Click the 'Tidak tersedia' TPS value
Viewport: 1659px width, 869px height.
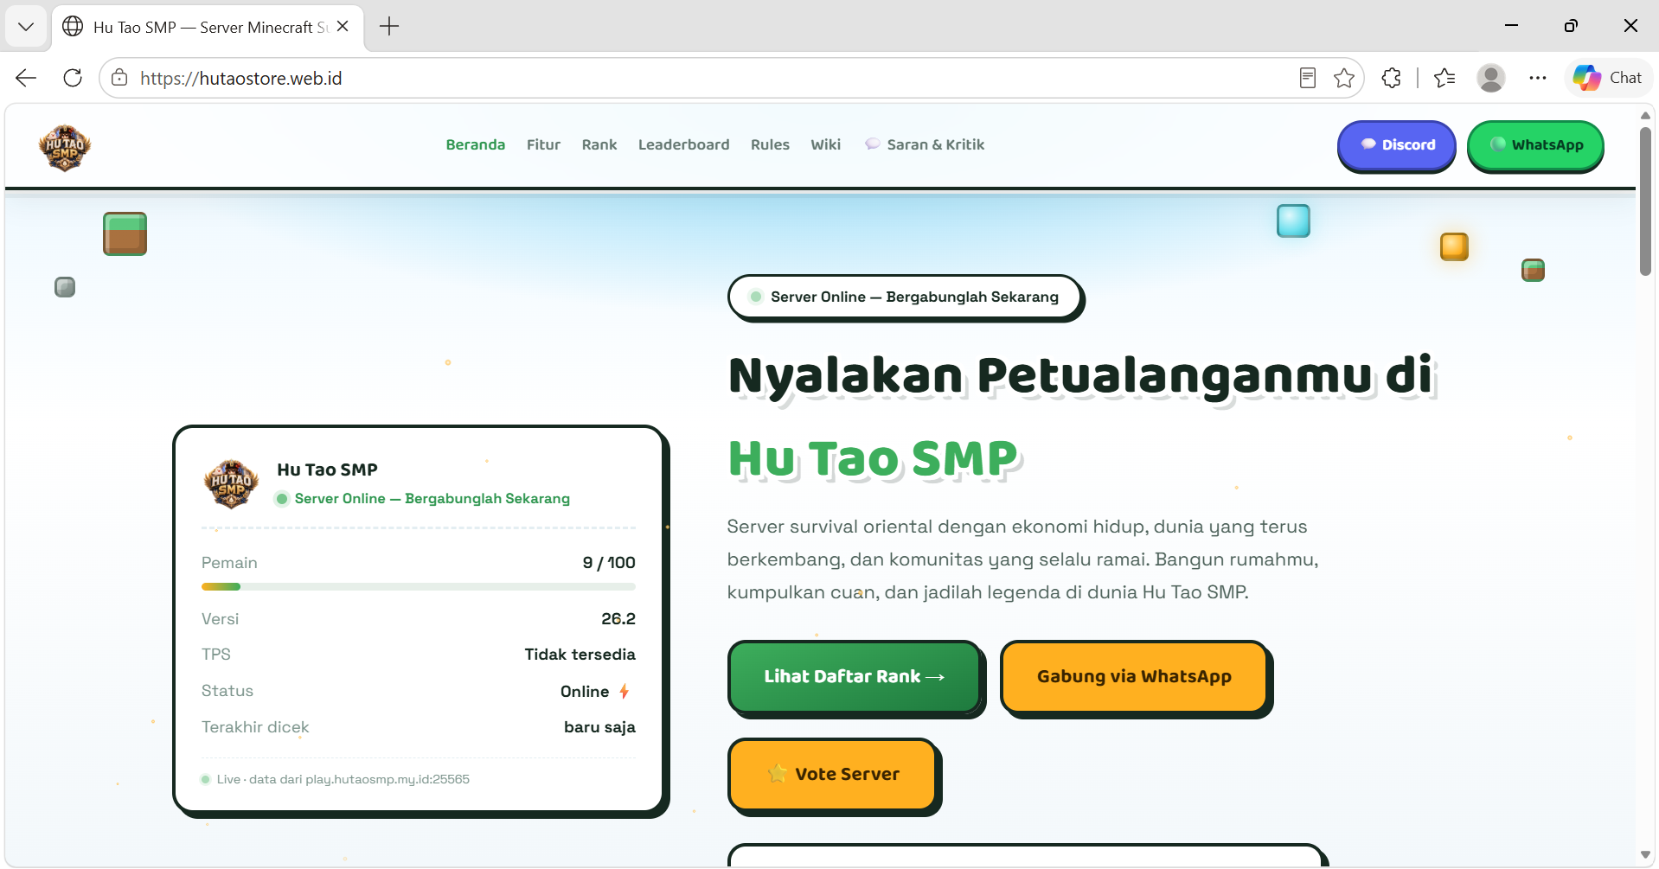coord(580,655)
